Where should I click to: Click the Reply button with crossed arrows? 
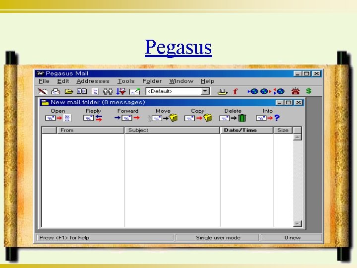point(93,115)
